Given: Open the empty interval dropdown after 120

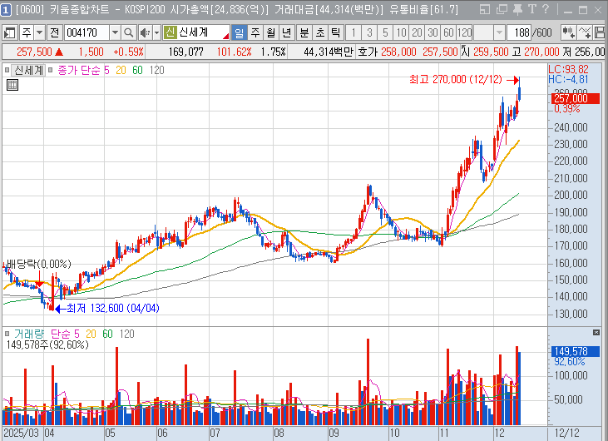Looking at the screenshot, I should click(499, 32).
